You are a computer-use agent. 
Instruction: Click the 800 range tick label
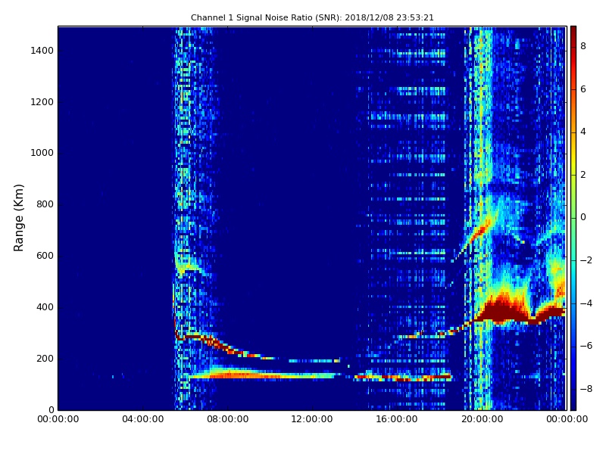45,204
